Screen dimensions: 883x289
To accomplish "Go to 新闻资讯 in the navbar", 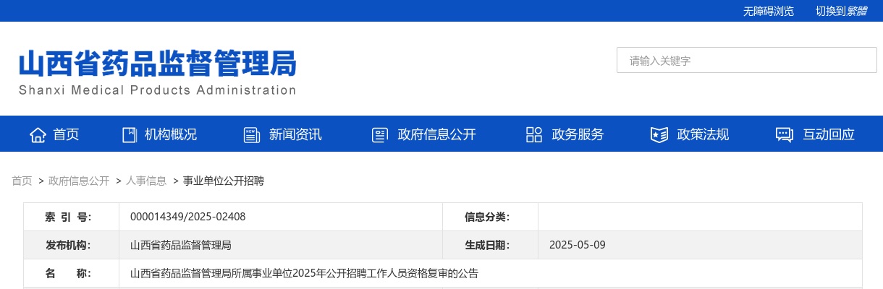I will coord(295,134).
